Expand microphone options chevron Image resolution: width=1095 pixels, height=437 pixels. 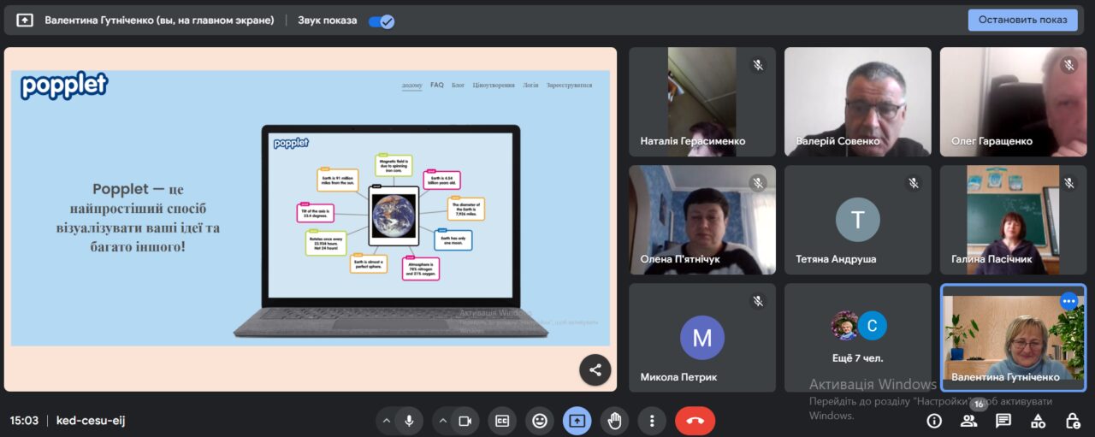386,421
